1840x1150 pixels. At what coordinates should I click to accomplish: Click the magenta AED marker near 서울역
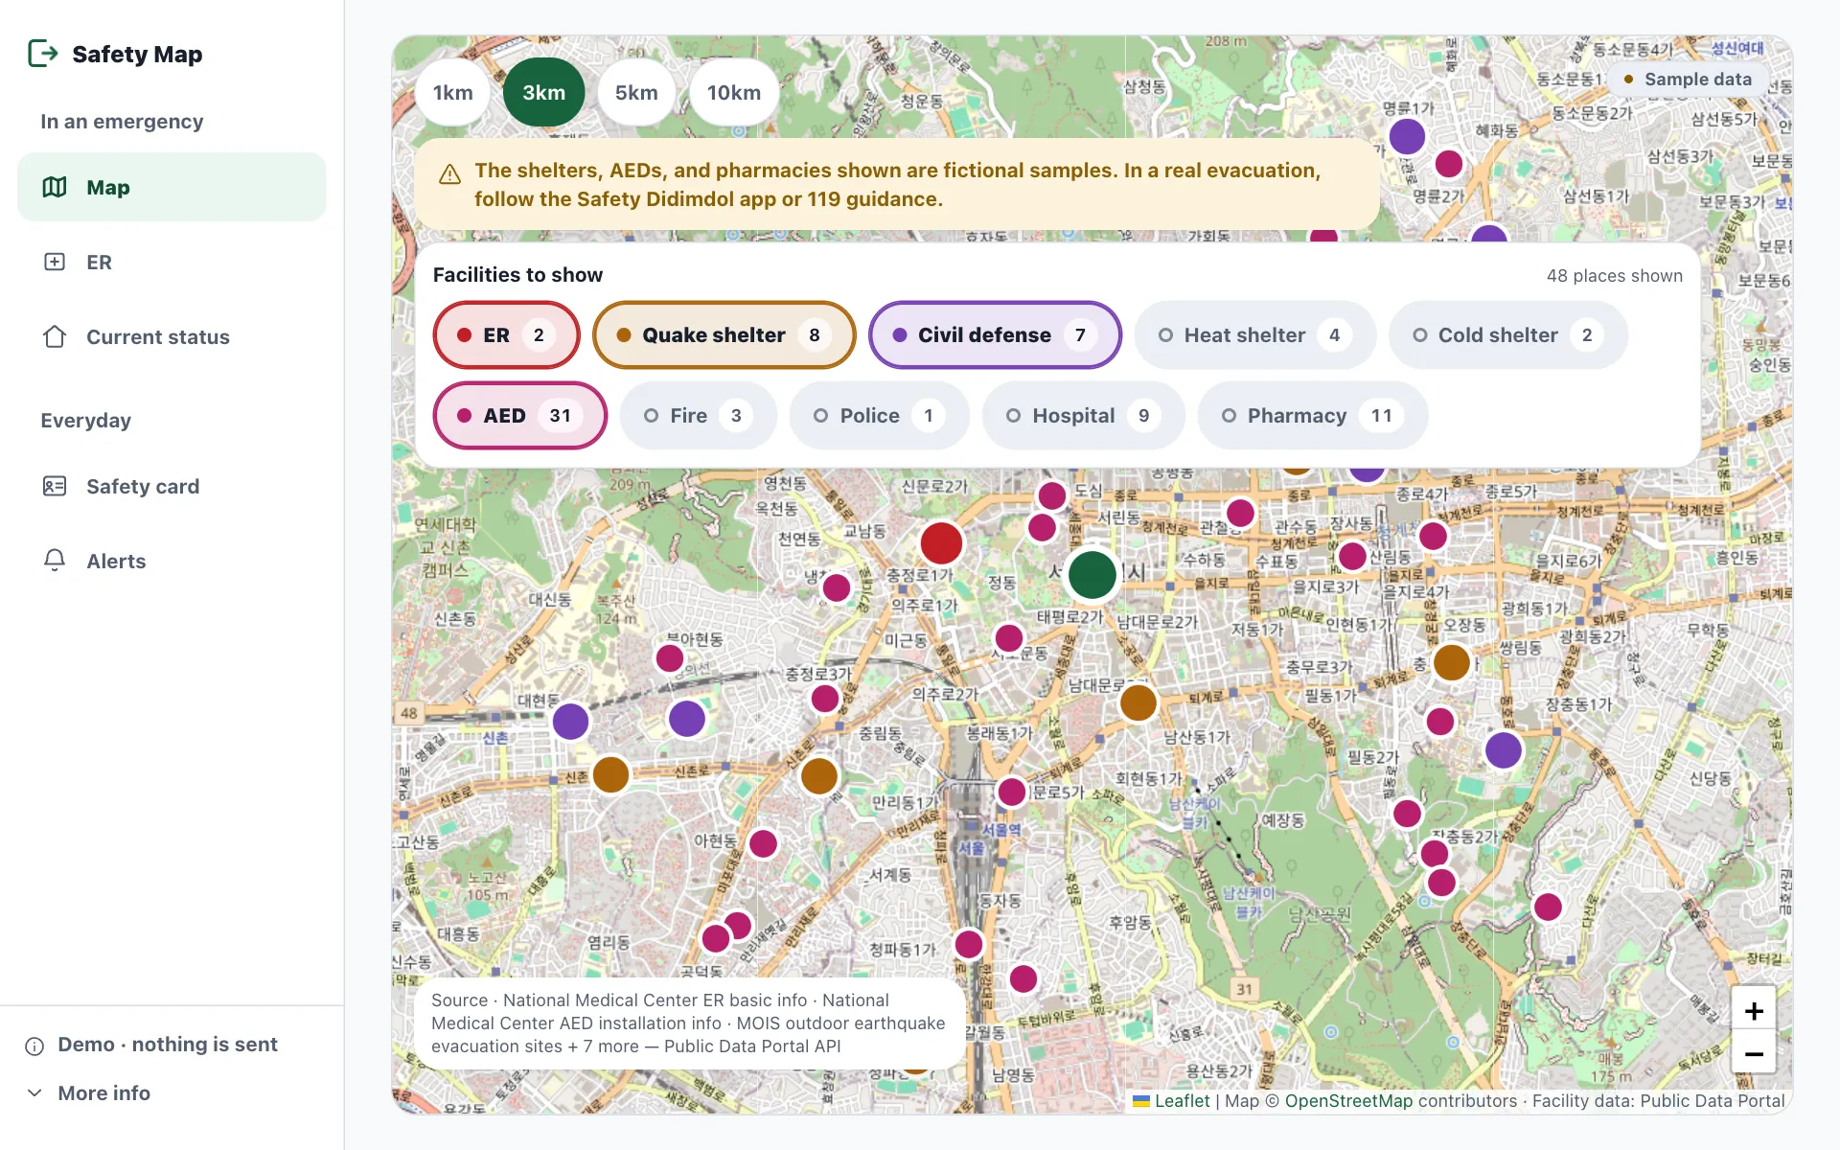1012,792
